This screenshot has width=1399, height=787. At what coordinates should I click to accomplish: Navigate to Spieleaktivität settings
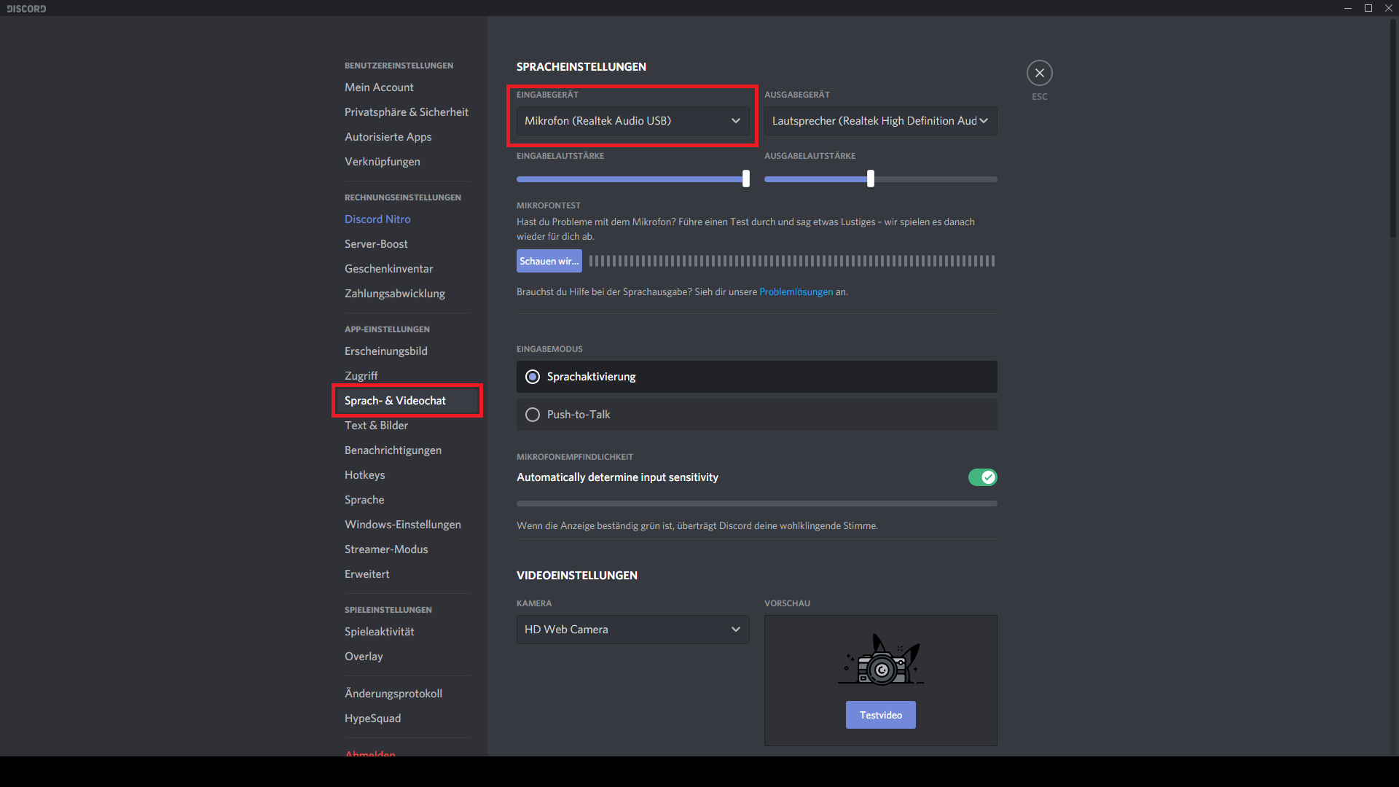(x=379, y=631)
